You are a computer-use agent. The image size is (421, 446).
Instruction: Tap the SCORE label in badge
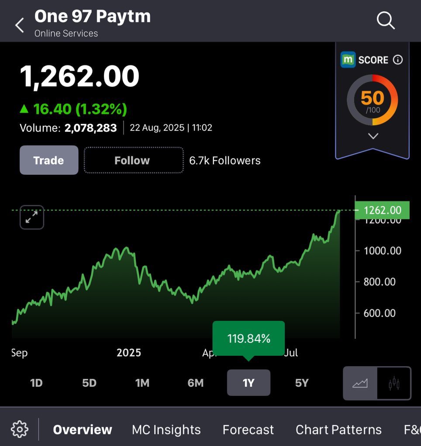(x=373, y=60)
